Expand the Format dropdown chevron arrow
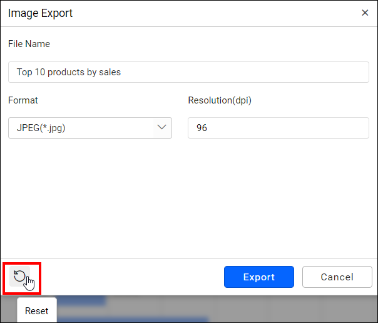Image resolution: width=378 pixels, height=323 pixels. pyautogui.click(x=162, y=128)
